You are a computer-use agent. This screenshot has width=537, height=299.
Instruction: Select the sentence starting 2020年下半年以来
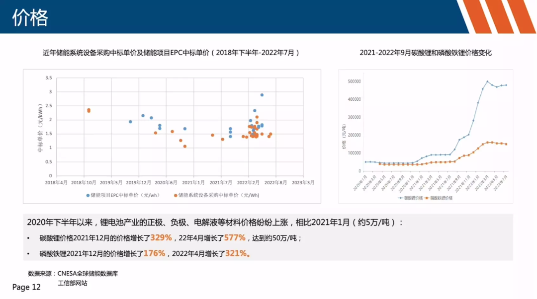click(x=215, y=223)
